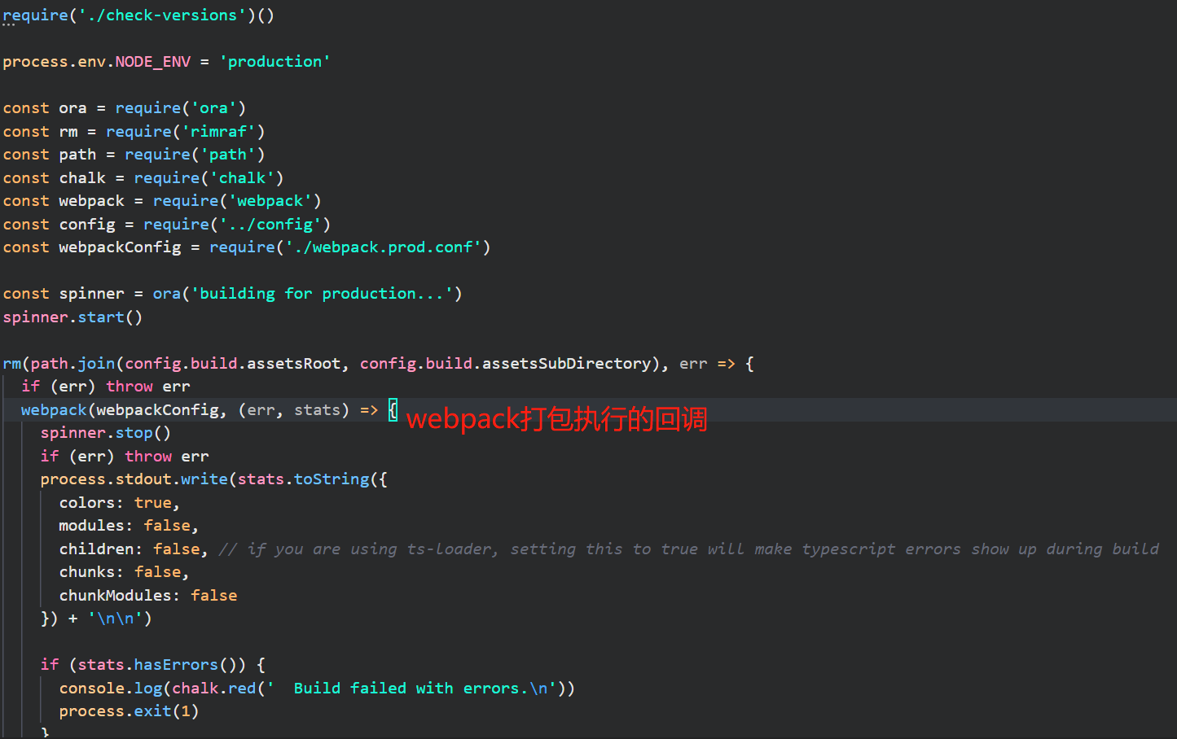The image size is (1177, 739).
Task: Select the '\n\n' string literal
Action: [115, 619]
